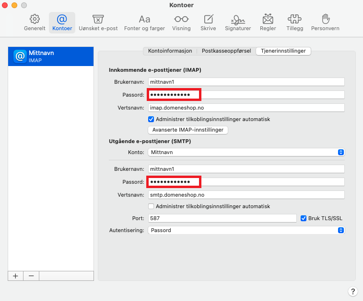Open the Regler envelope pane
This screenshot has width=363, height=301.
(268, 22)
